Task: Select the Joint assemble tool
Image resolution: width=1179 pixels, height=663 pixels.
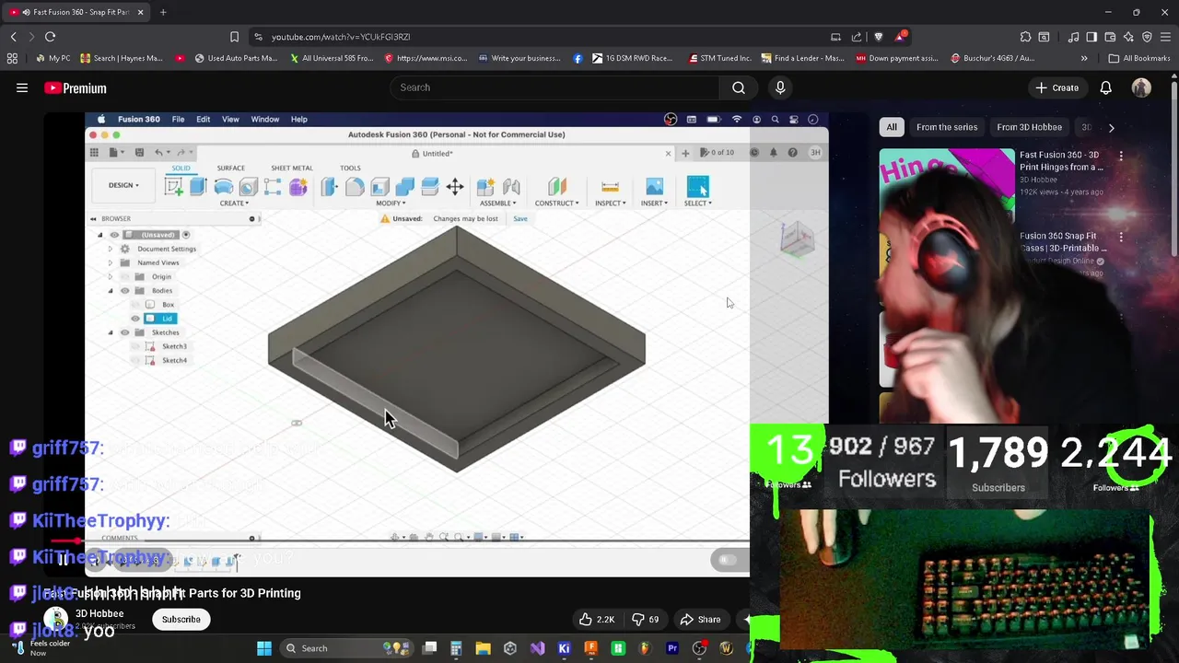Action: coord(511,187)
